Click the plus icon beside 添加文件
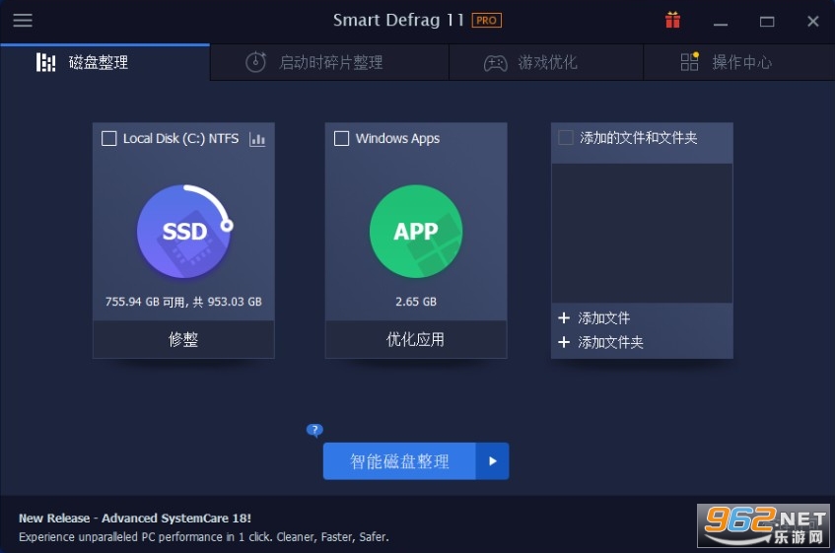The height and width of the screenshot is (553, 835). point(564,317)
